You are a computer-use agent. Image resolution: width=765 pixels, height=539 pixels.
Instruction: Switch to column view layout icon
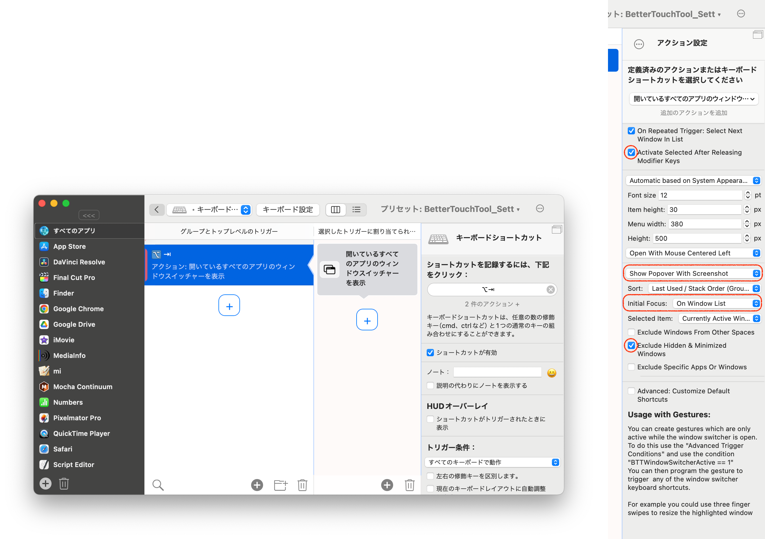(336, 209)
